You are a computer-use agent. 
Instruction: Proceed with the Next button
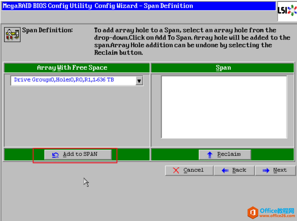(275, 170)
